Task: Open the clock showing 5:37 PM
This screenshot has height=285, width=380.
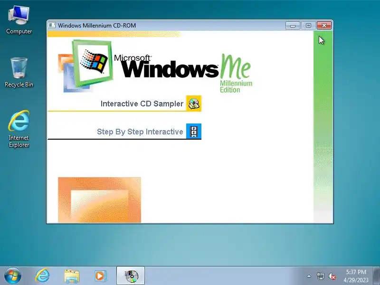Action: tap(356, 276)
